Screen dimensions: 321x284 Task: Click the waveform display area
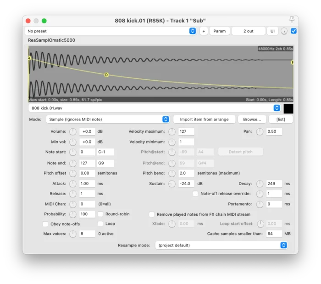click(x=161, y=74)
